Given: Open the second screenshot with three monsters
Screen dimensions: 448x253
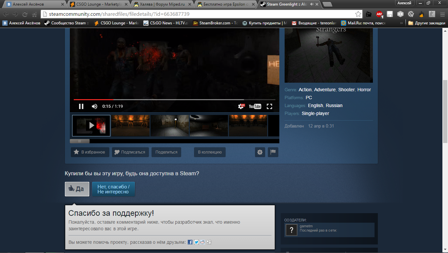Looking at the screenshot, I should (x=130, y=126).
